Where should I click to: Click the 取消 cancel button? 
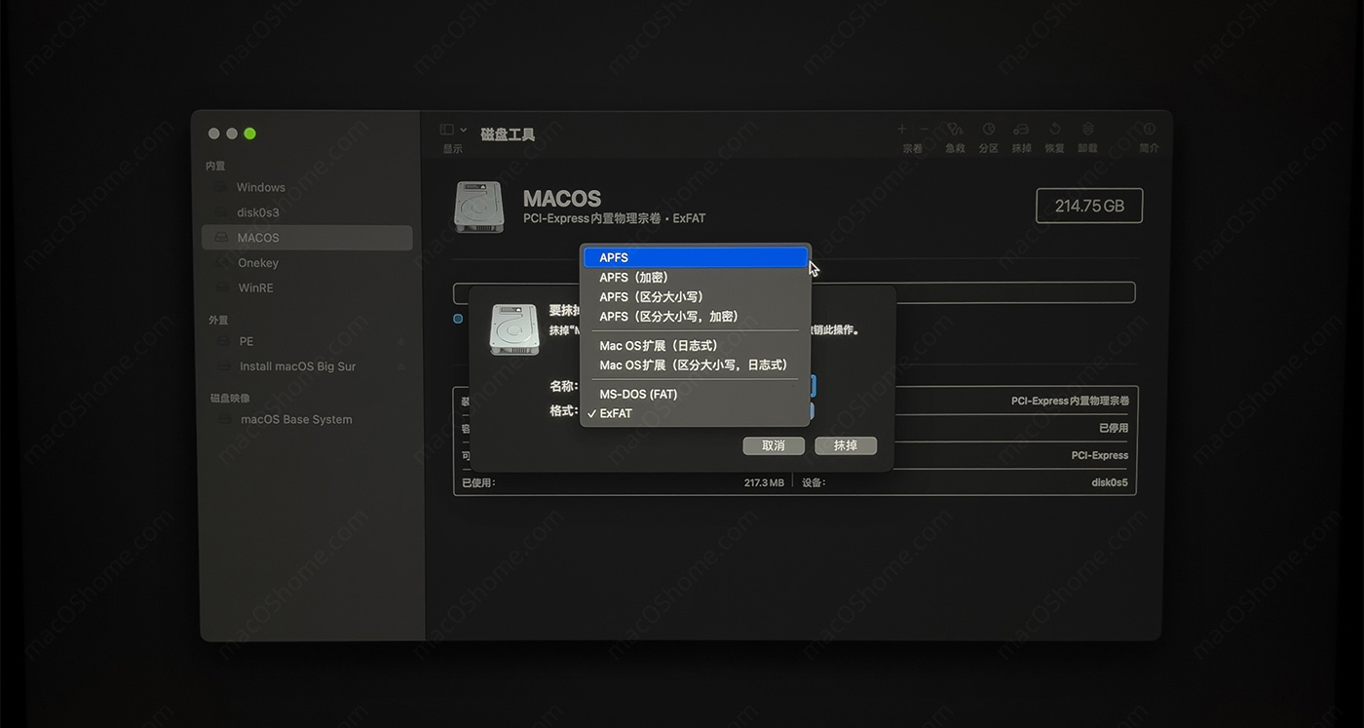click(x=774, y=445)
